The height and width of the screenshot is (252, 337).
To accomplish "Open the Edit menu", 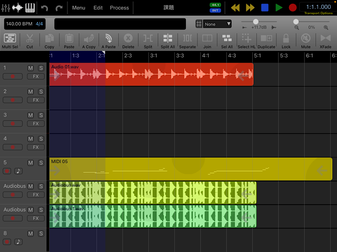I will coord(98,8).
